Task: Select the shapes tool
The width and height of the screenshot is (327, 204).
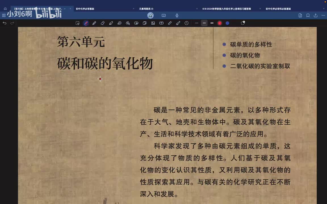Action: coord(128,23)
